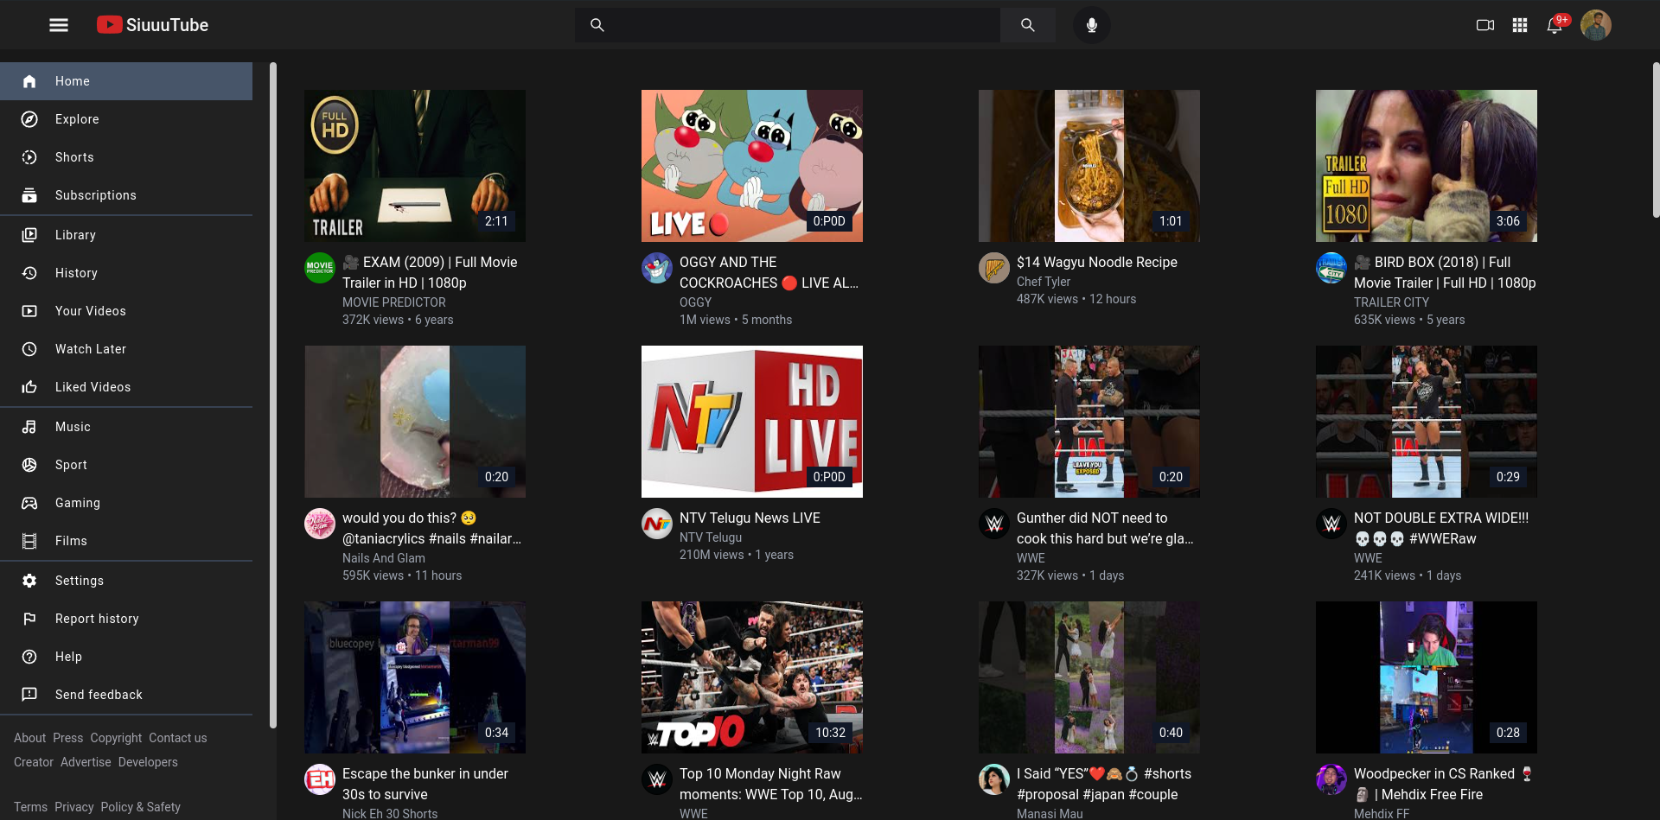1660x820 pixels.
Task: Open "Escape the bunker in under" video title
Action: tap(425, 784)
